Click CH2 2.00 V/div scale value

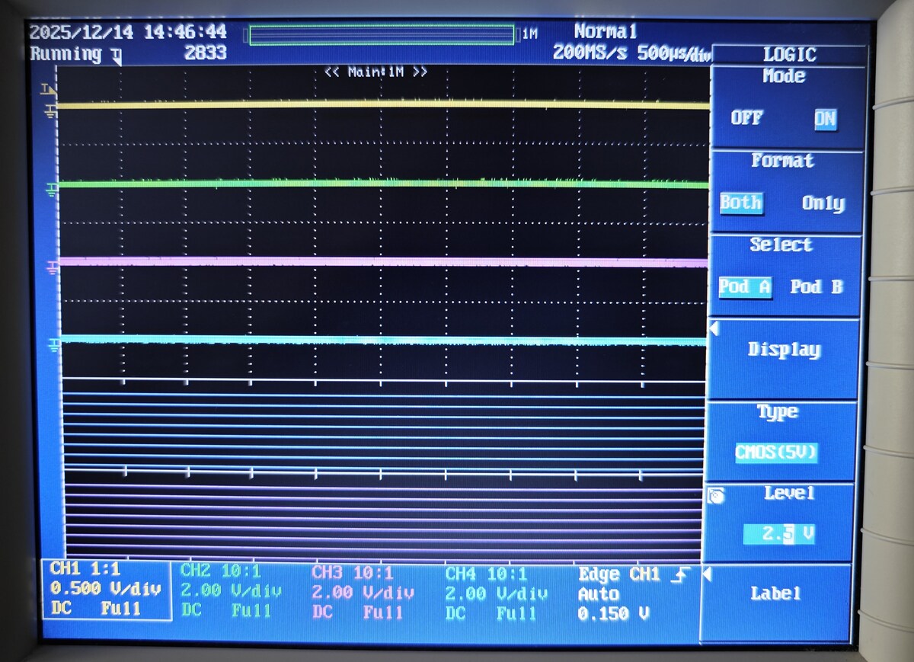[x=231, y=591]
